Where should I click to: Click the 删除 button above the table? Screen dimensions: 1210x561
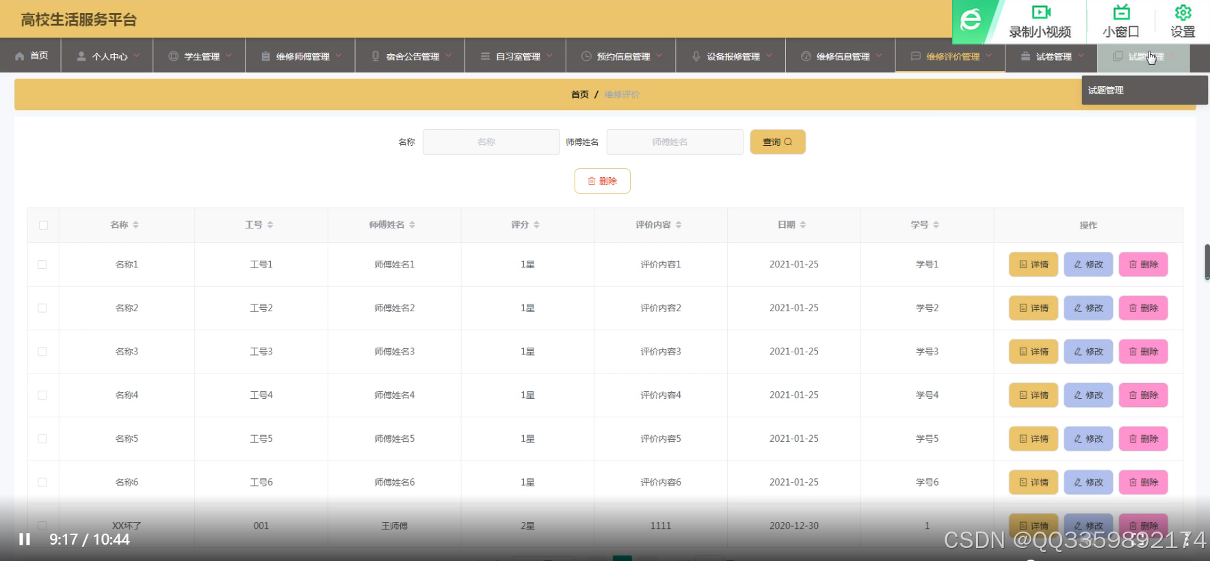coord(602,181)
